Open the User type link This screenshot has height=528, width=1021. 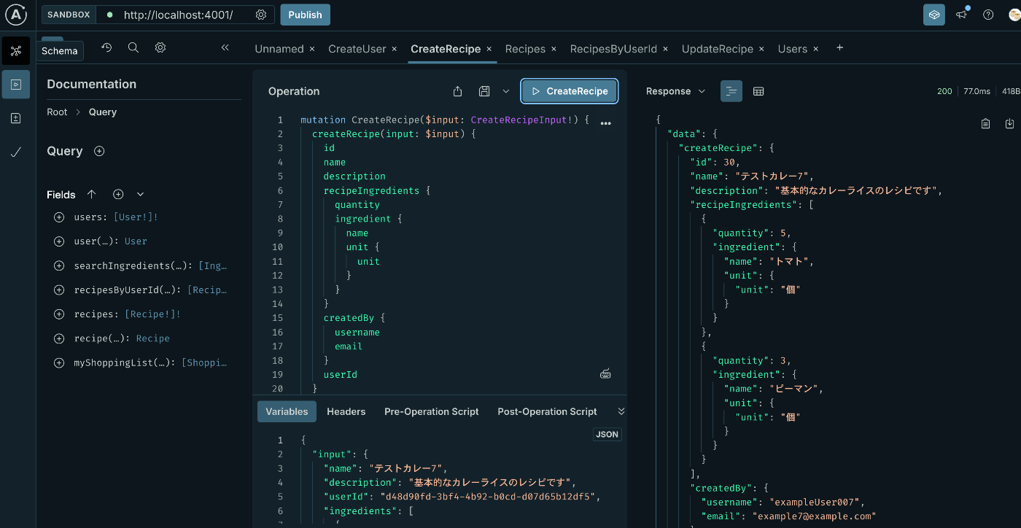[136, 241]
